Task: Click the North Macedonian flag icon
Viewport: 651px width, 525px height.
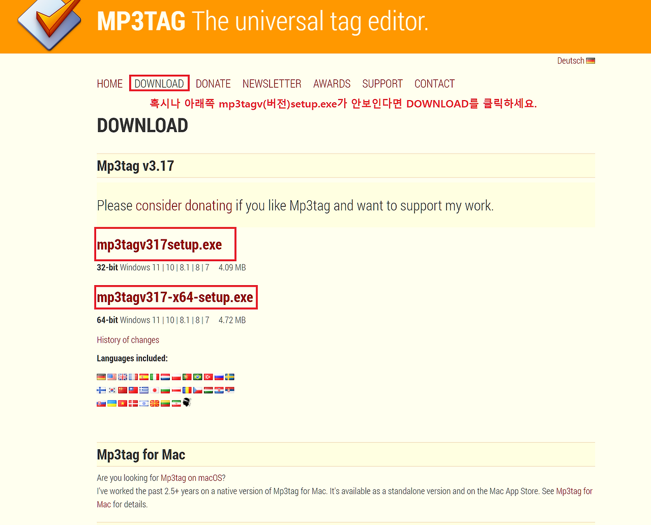Action: 155,404
